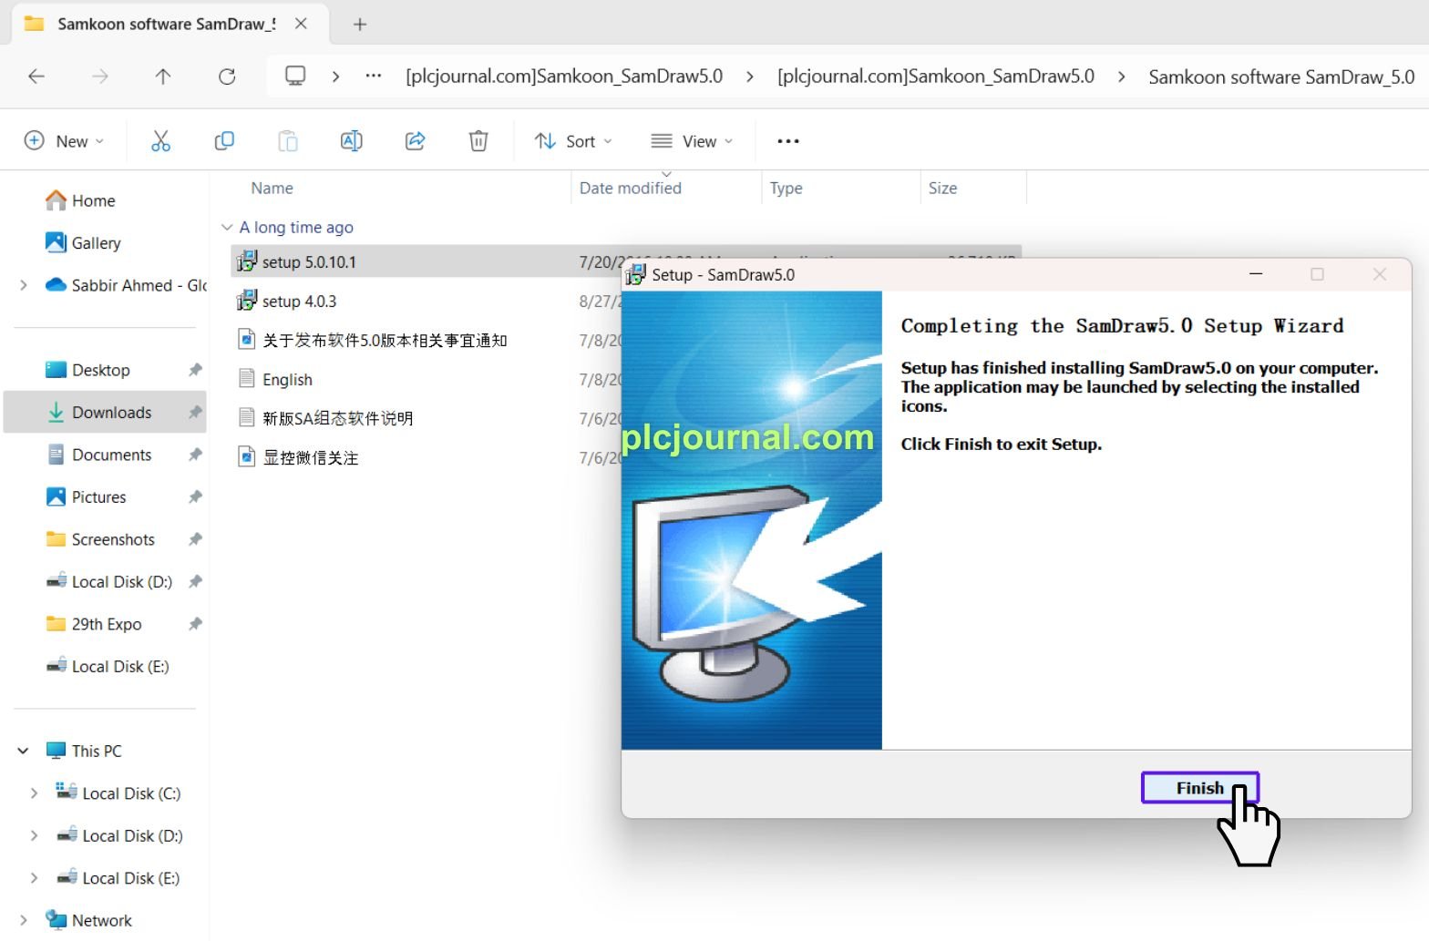Go up one folder level
Viewport: 1429px width, 941px height.
[x=163, y=77]
